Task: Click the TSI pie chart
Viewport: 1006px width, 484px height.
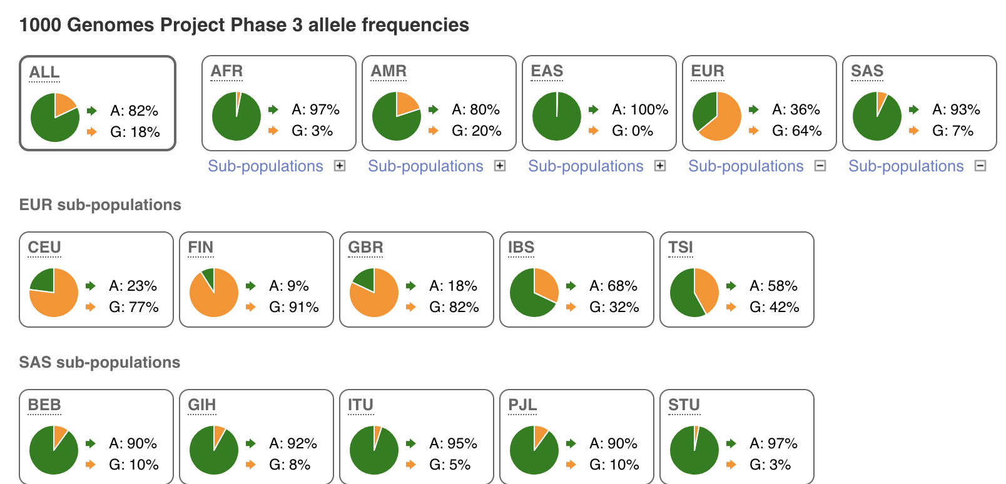Action: 694,293
